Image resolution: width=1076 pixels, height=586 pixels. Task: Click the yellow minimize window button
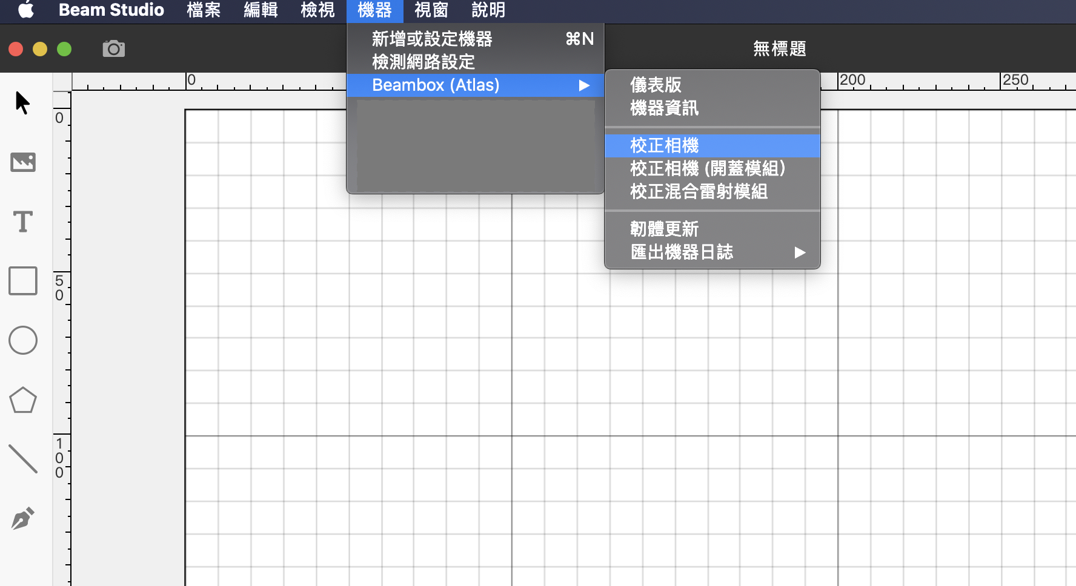point(40,49)
